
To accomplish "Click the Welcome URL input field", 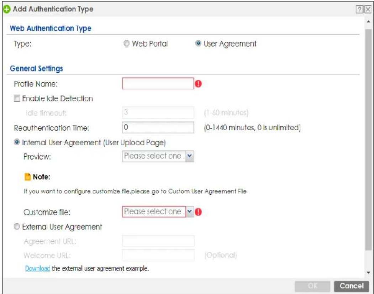I will pyautogui.click(x=158, y=255).
